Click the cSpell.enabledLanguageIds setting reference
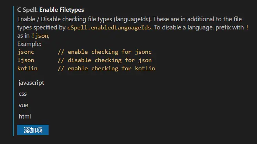Viewport: 257px width, 144px height. point(109,27)
